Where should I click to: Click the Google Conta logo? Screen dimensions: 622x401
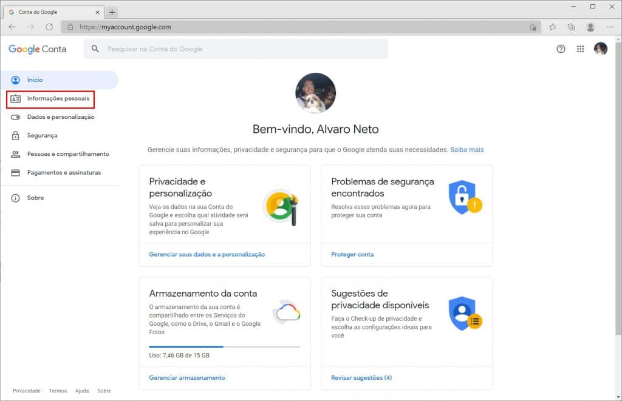point(37,49)
